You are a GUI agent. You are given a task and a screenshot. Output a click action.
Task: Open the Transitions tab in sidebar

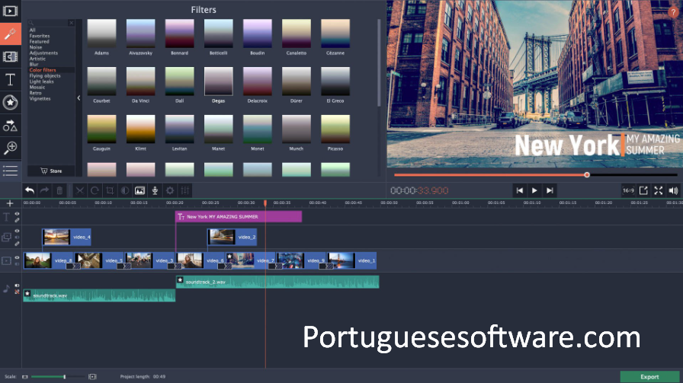pyautogui.click(x=11, y=56)
